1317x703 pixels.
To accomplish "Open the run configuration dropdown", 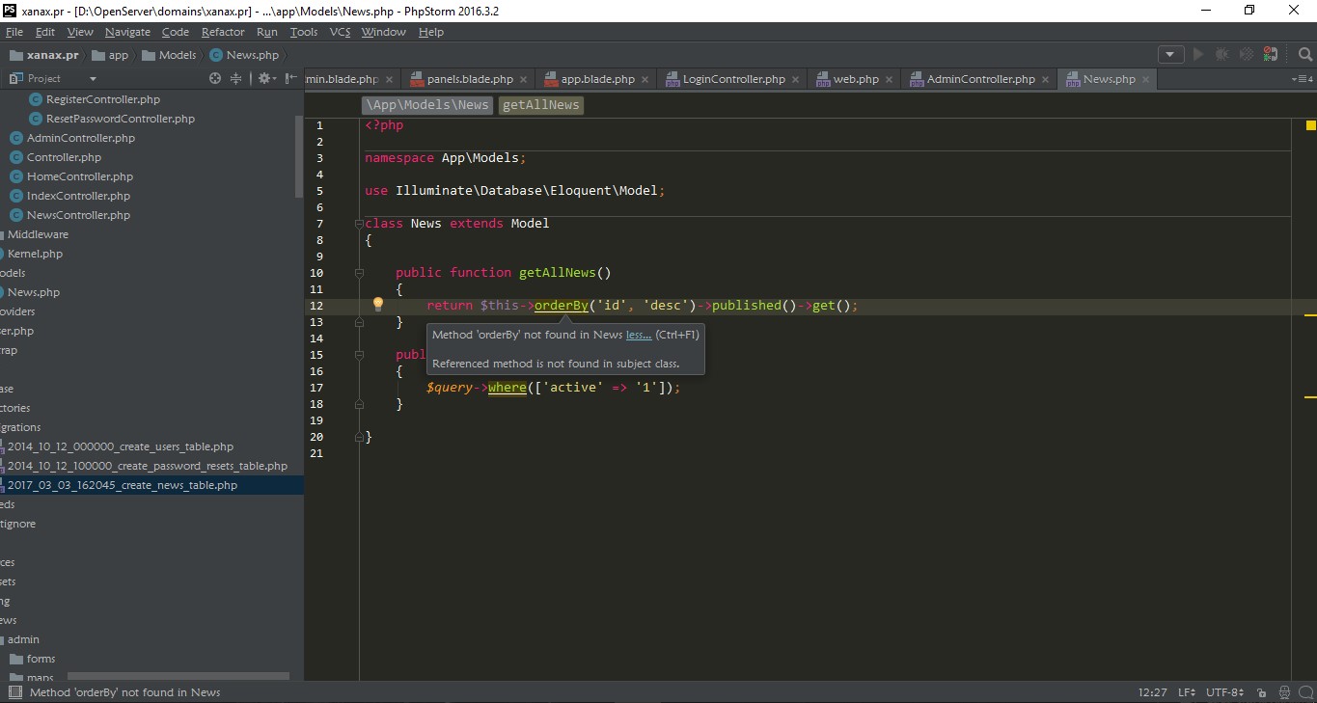I will (x=1170, y=55).
